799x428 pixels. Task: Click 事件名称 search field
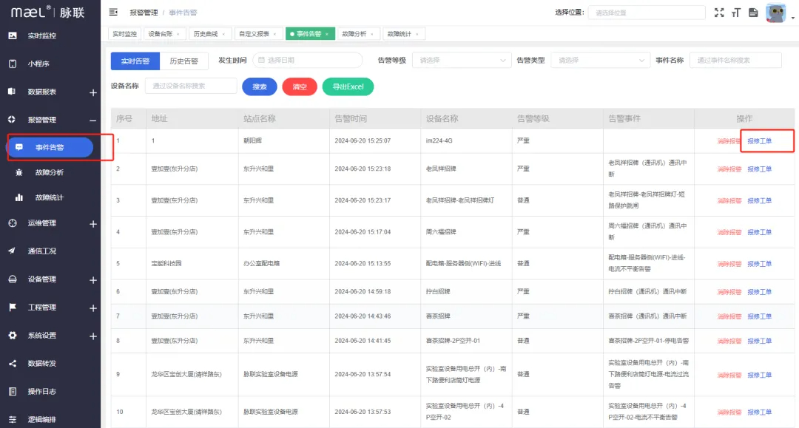[735, 60]
